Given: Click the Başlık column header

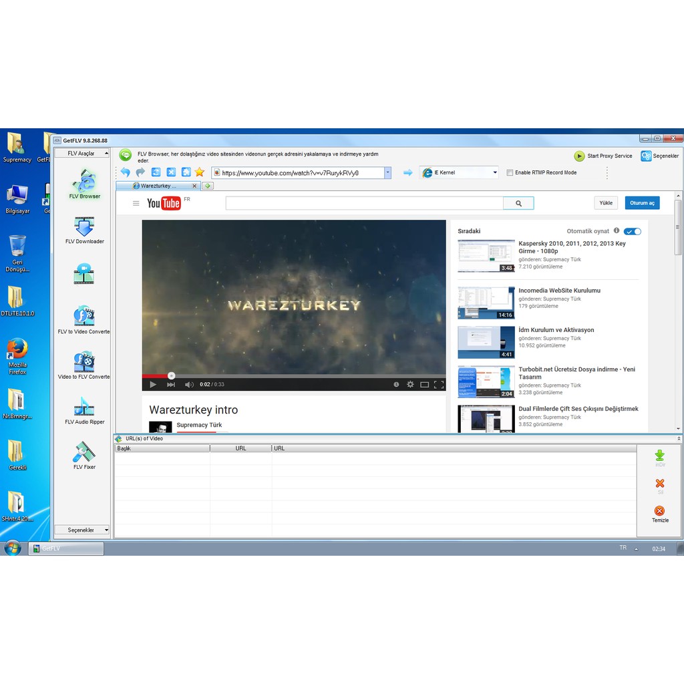Looking at the screenshot, I should [x=162, y=448].
